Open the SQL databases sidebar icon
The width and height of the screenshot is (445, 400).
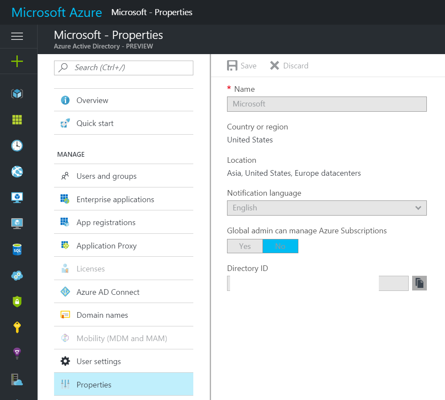click(x=17, y=250)
